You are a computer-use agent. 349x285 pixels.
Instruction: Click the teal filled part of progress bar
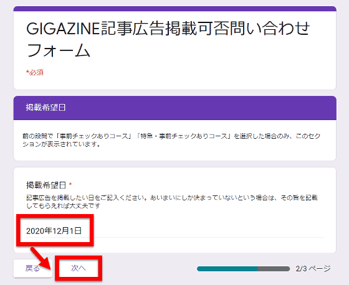tap(227, 269)
